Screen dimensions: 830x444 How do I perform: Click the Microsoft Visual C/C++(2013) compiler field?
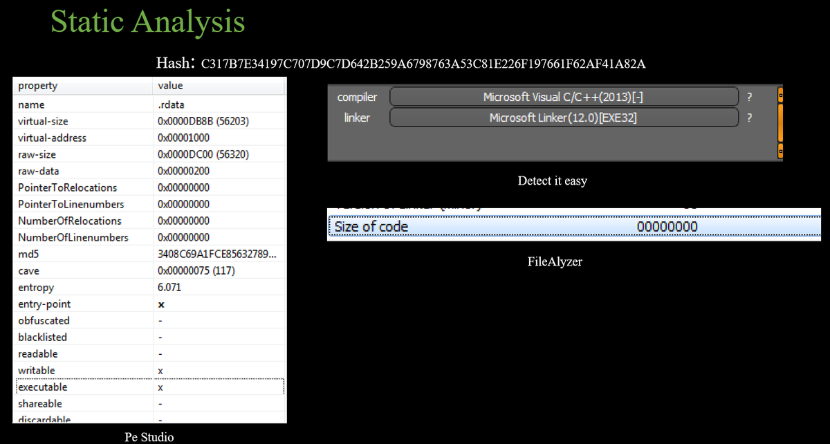click(x=564, y=97)
